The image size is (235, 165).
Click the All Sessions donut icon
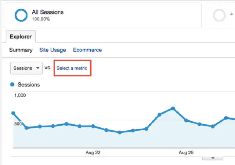point(21,15)
